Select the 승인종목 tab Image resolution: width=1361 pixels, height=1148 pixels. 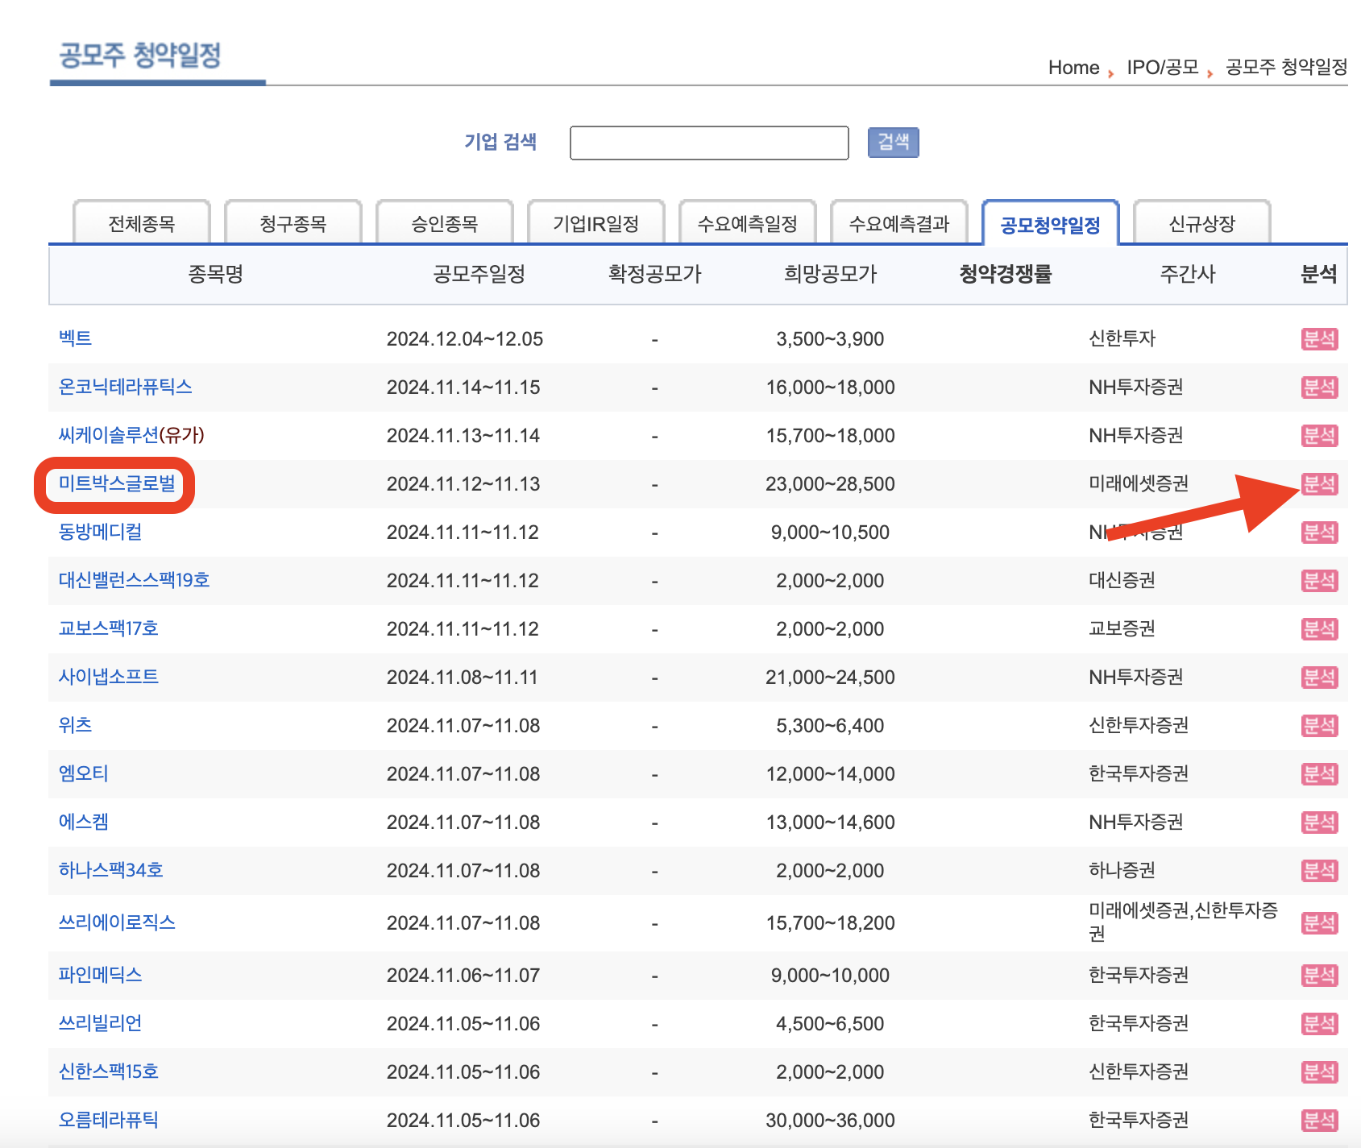(444, 223)
